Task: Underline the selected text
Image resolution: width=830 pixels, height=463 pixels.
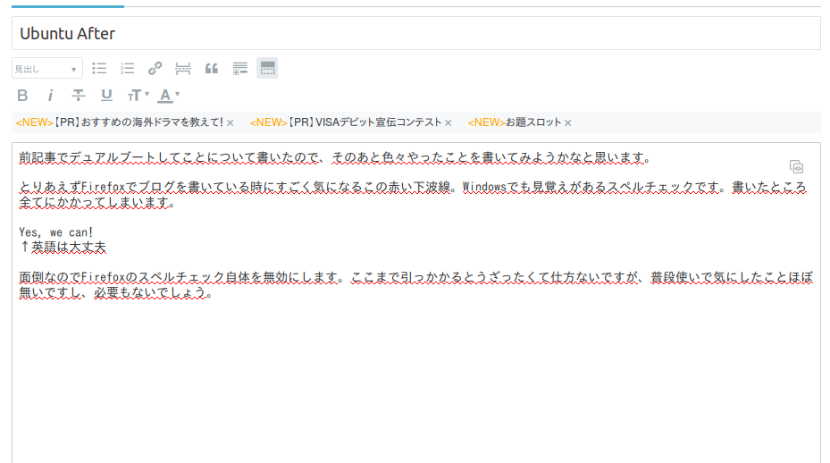Action: point(106,96)
